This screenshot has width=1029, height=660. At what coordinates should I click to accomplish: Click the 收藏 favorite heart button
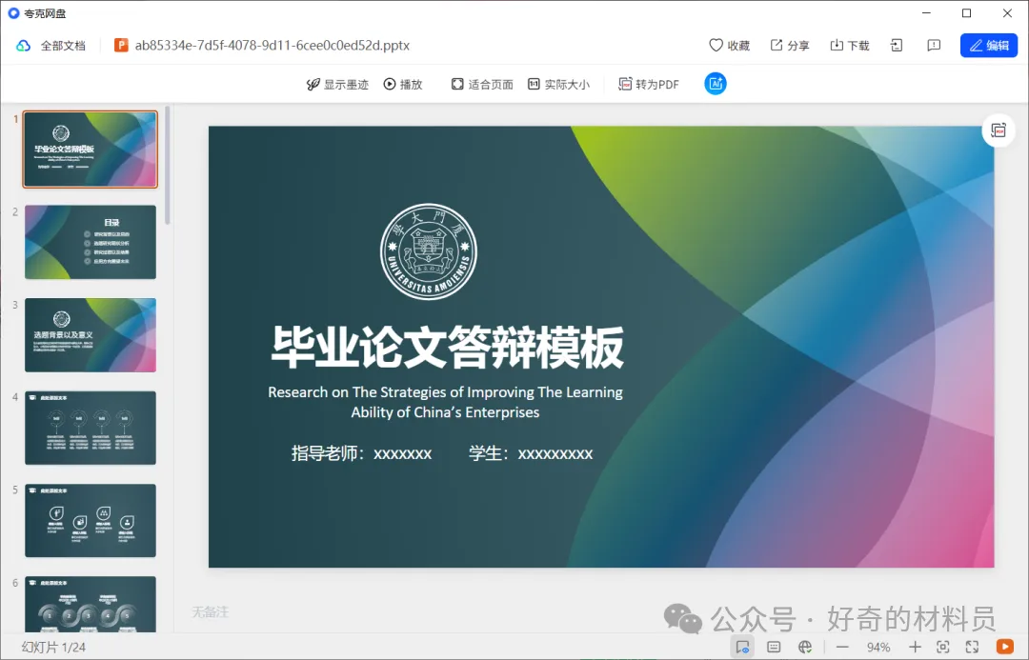(730, 46)
